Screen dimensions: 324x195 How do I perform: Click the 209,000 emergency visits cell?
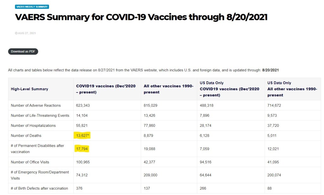pos(151,175)
